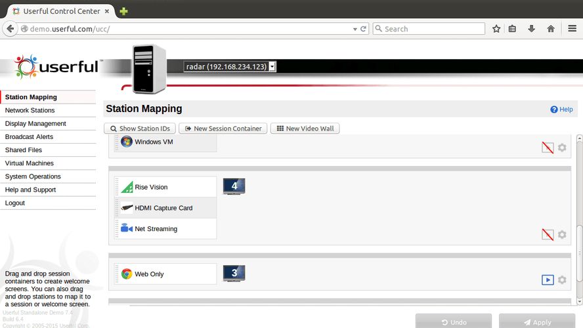Select the Net Streaming camera icon
583x328 pixels.
[x=127, y=228]
